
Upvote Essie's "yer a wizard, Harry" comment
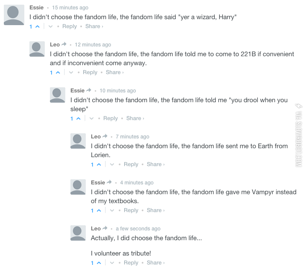coord(37,26)
